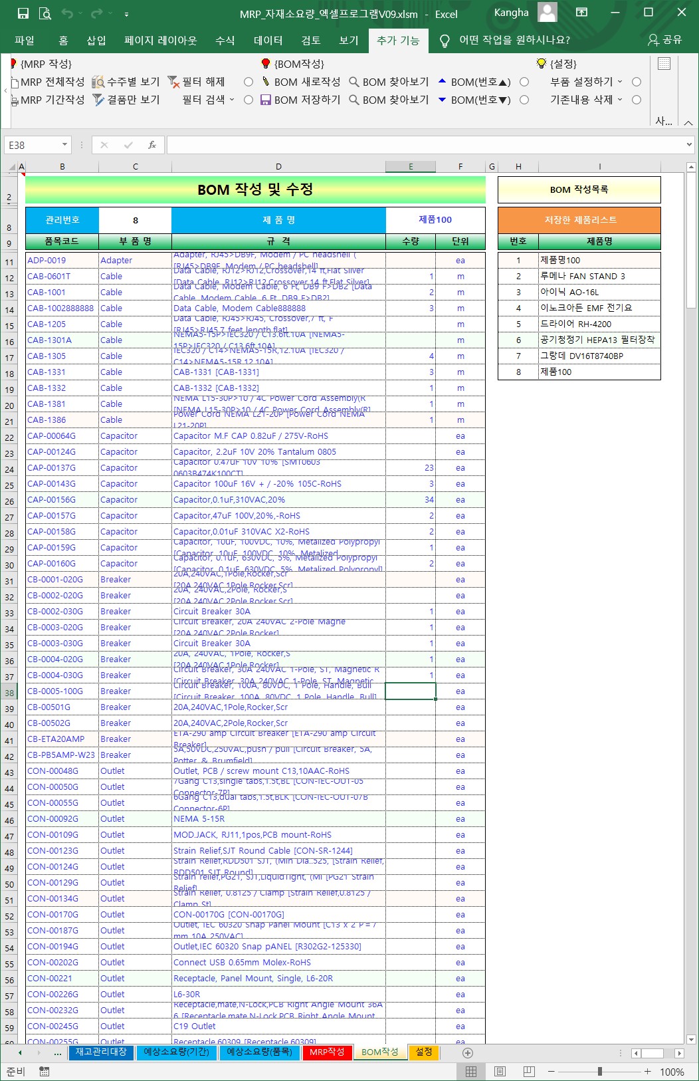Switch to 예상소요량(기간) sheet tab
The width and height of the screenshot is (699, 1081).
click(176, 1052)
